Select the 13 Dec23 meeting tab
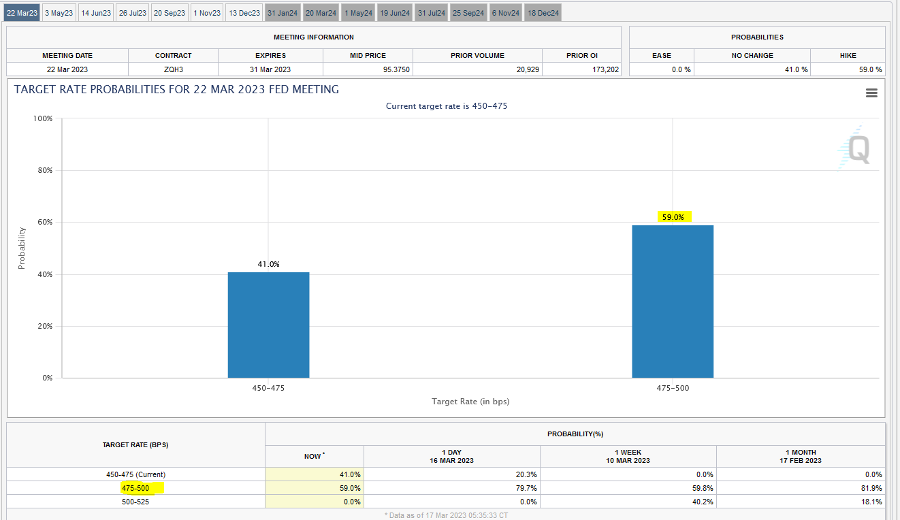 tap(244, 13)
